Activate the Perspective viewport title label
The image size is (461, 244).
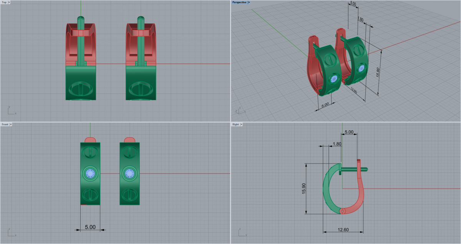point(239,2)
